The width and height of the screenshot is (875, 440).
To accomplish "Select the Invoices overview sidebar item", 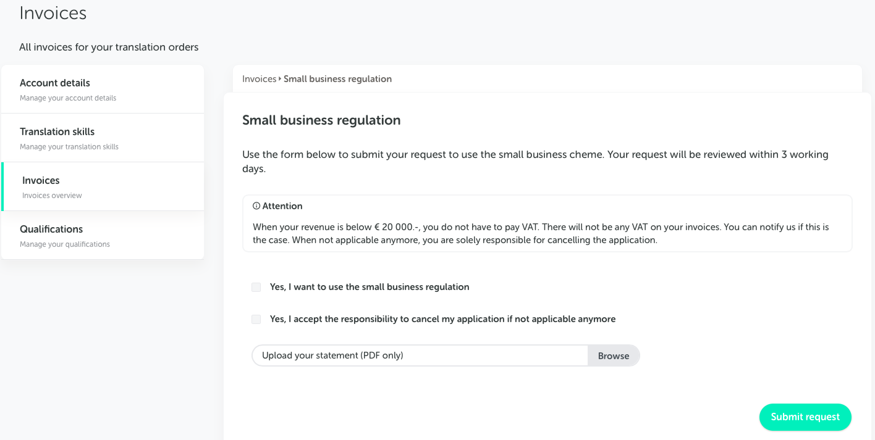I will pyautogui.click(x=103, y=187).
